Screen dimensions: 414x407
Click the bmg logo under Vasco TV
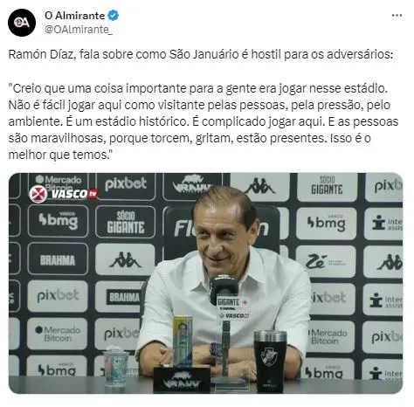click(58, 221)
